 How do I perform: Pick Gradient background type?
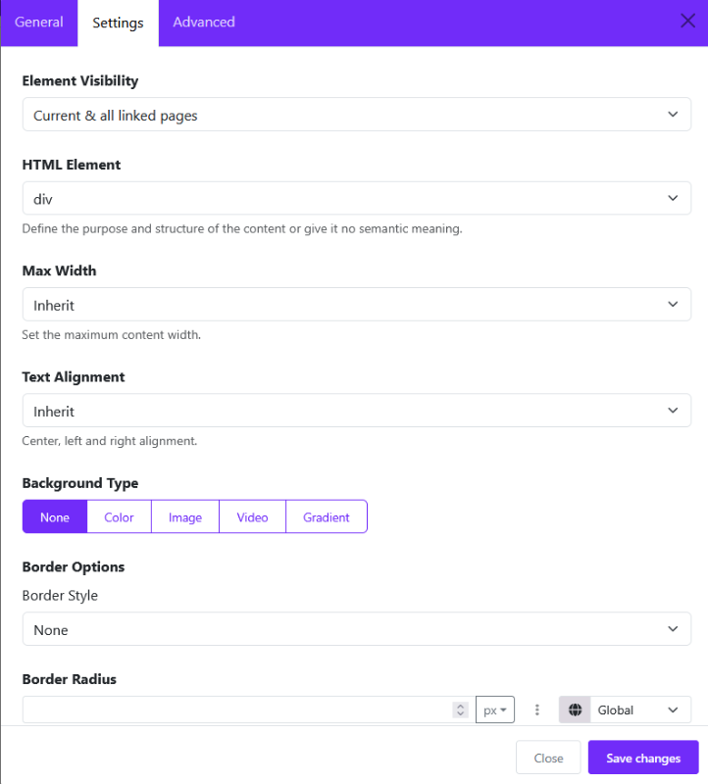[327, 517]
